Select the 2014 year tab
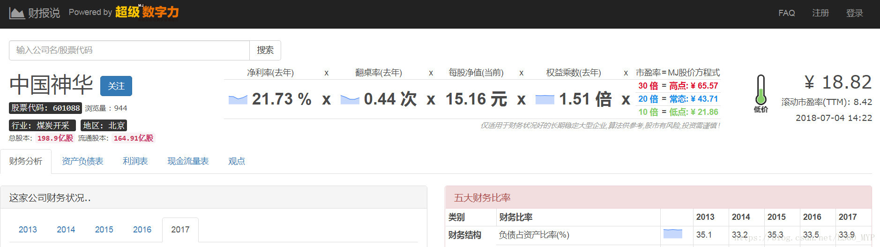 click(66, 230)
